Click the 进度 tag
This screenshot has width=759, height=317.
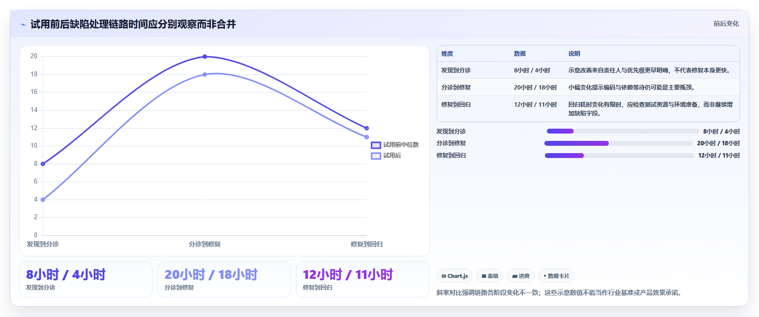point(521,276)
